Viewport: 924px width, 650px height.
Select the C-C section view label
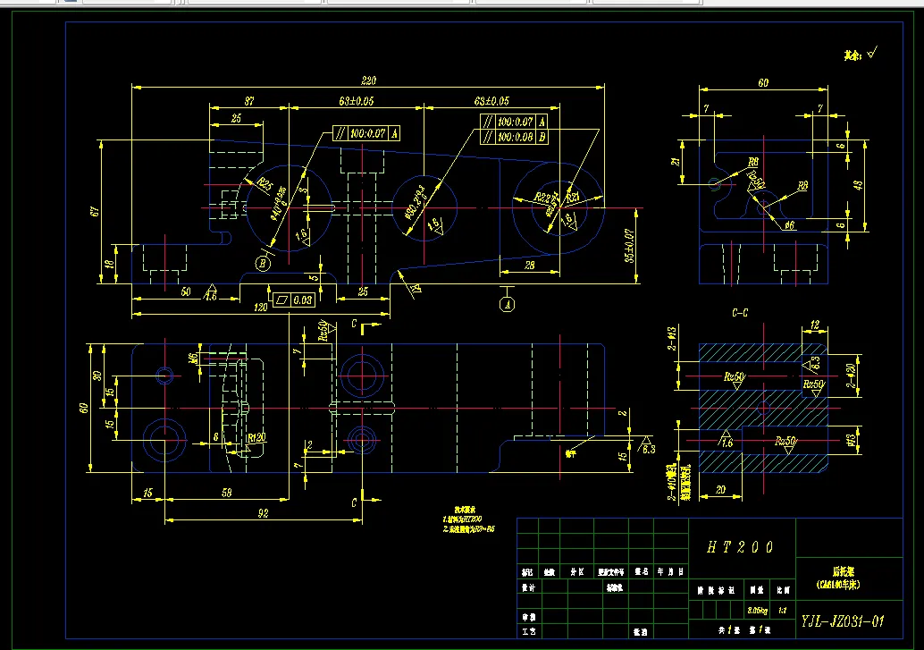click(x=740, y=313)
